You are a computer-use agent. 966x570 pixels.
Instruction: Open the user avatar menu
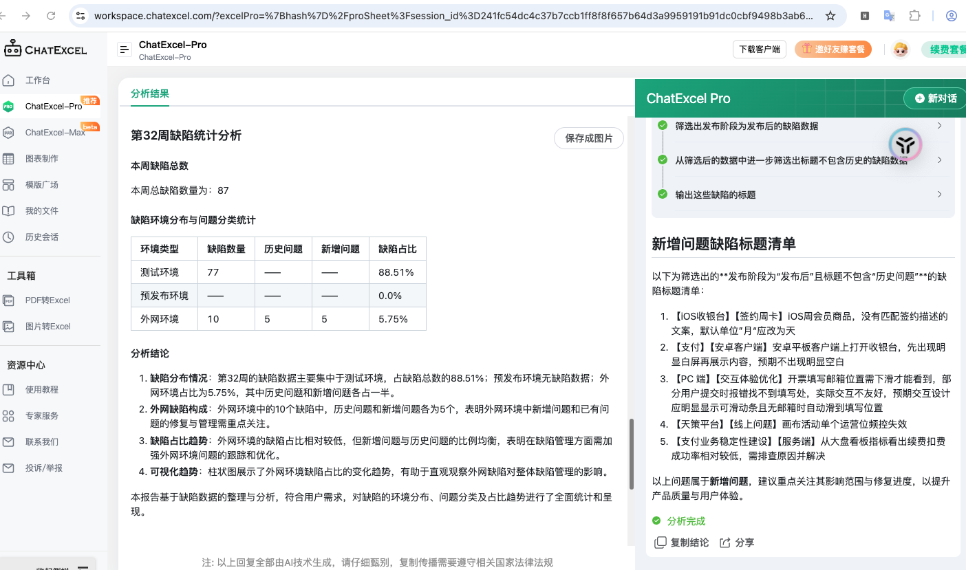pyautogui.click(x=901, y=50)
